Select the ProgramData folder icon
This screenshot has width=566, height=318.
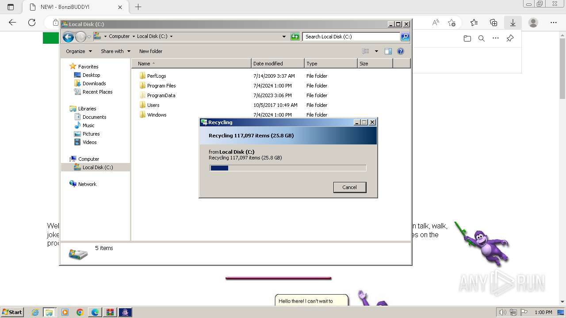point(142,95)
